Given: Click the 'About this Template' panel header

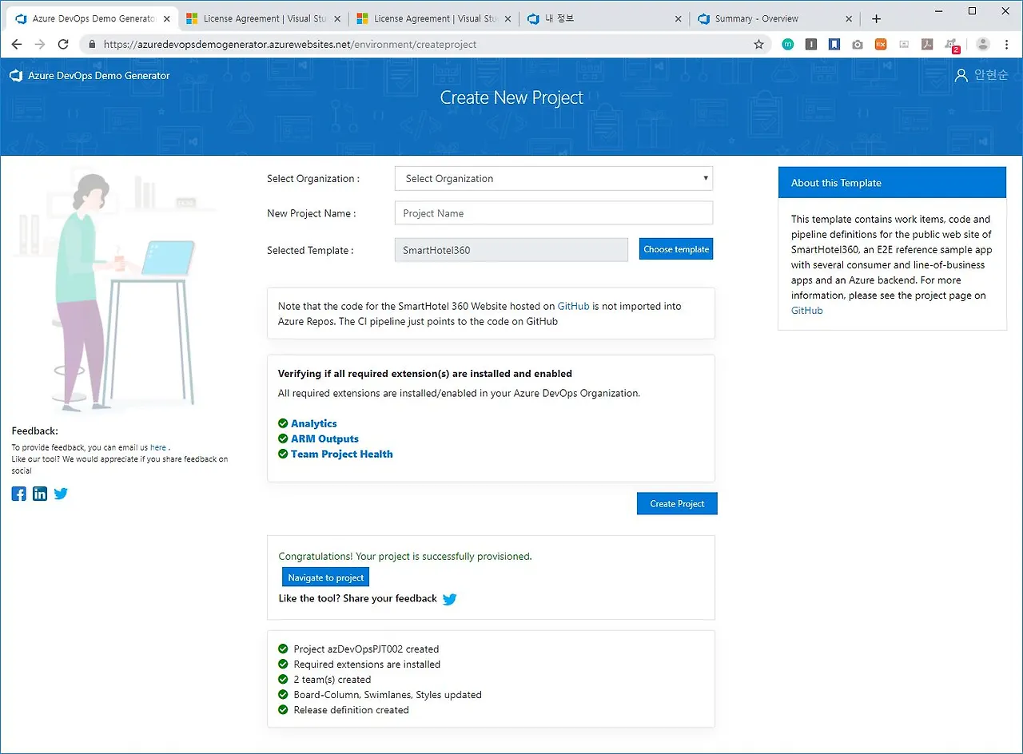Looking at the screenshot, I should [892, 183].
